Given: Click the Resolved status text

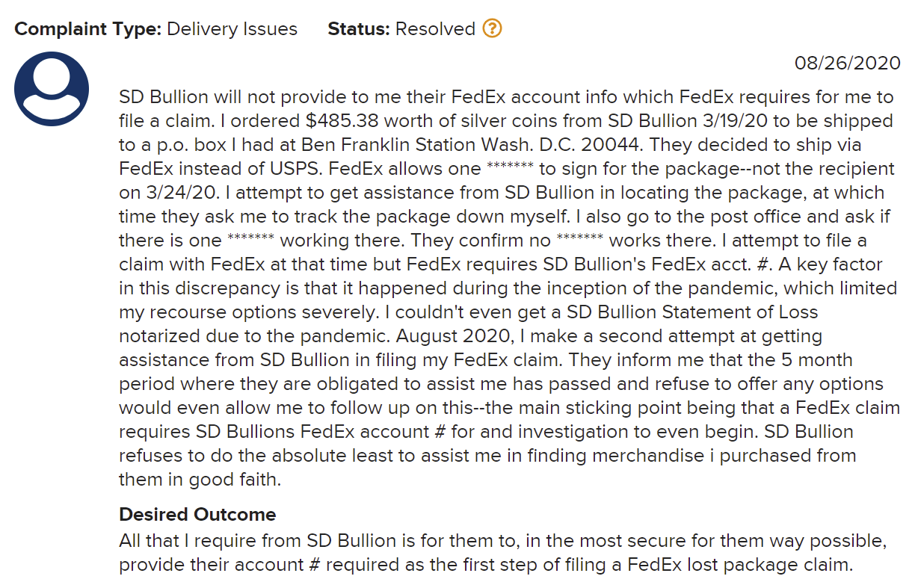Looking at the screenshot, I should [435, 29].
